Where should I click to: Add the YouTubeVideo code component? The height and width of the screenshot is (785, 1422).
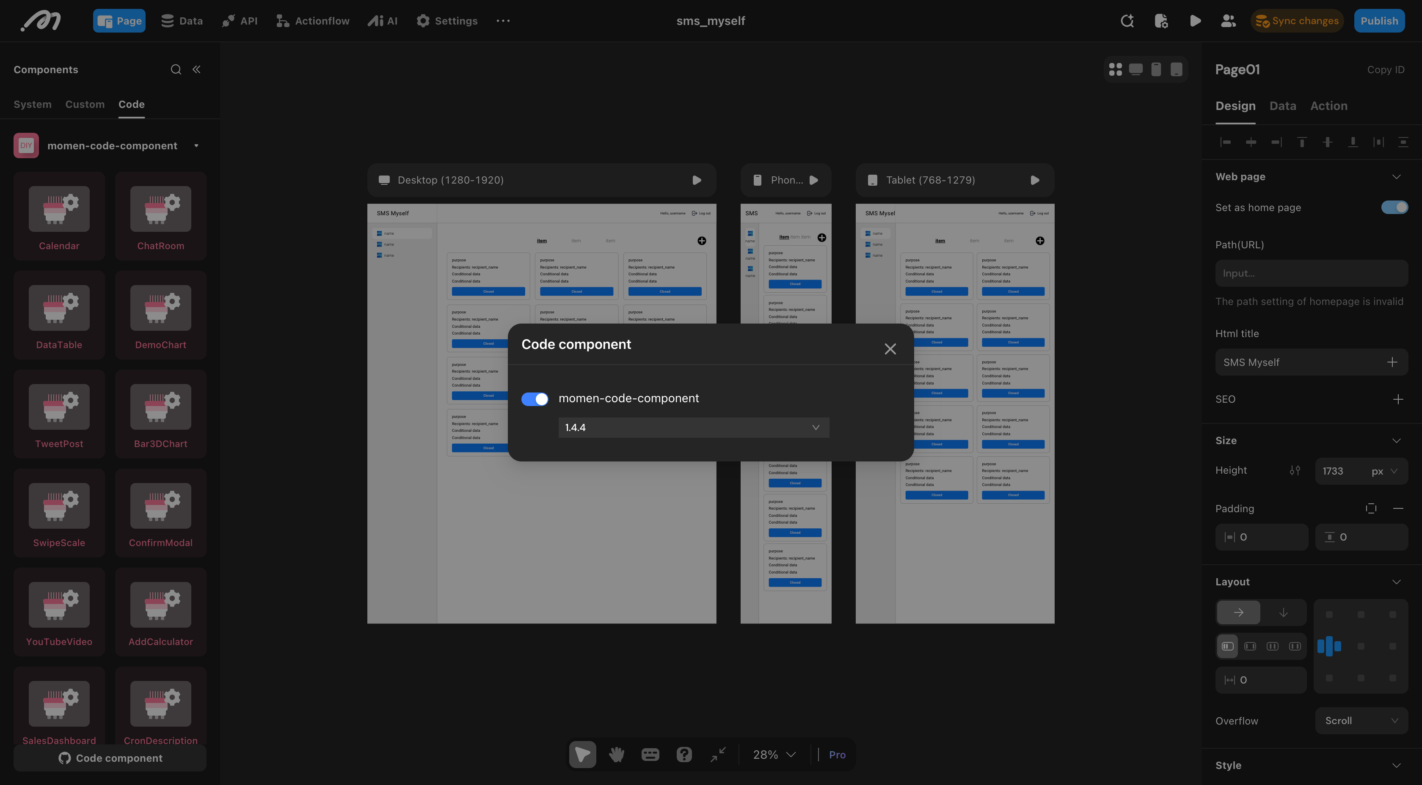click(59, 612)
